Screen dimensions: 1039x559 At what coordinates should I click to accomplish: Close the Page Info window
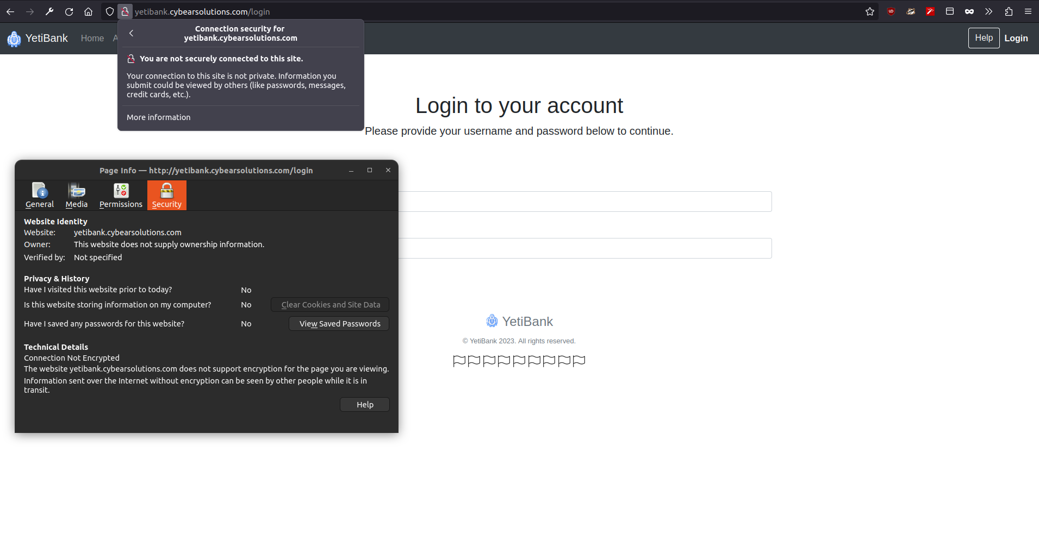click(388, 171)
